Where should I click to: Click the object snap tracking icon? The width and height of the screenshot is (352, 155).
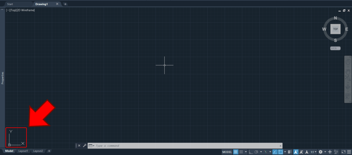pos(275,152)
